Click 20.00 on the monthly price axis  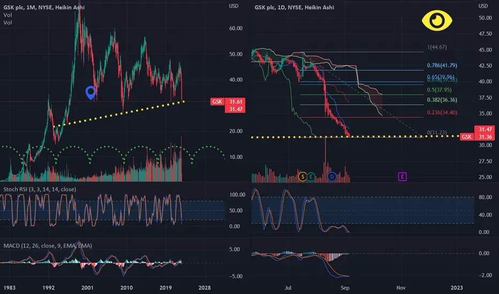pos(236,131)
